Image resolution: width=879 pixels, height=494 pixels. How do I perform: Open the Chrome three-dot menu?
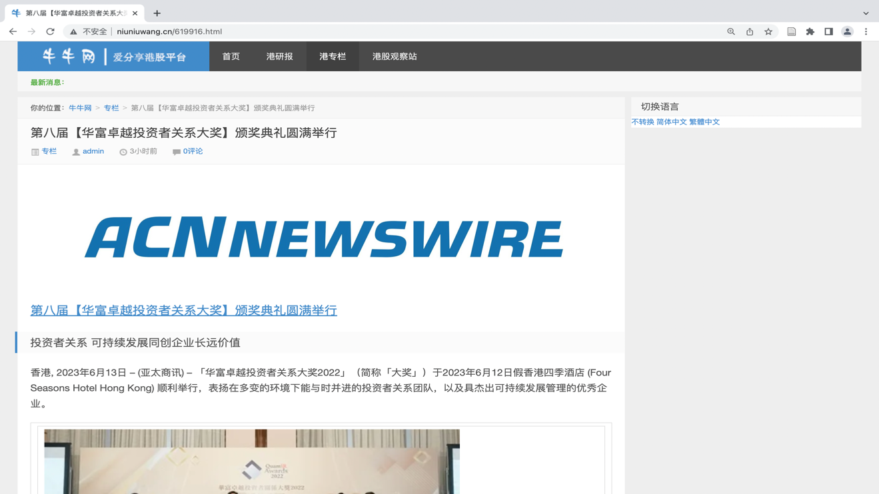pos(866,31)
